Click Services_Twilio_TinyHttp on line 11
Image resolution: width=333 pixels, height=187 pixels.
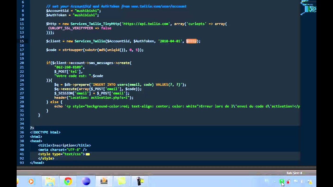95,24
